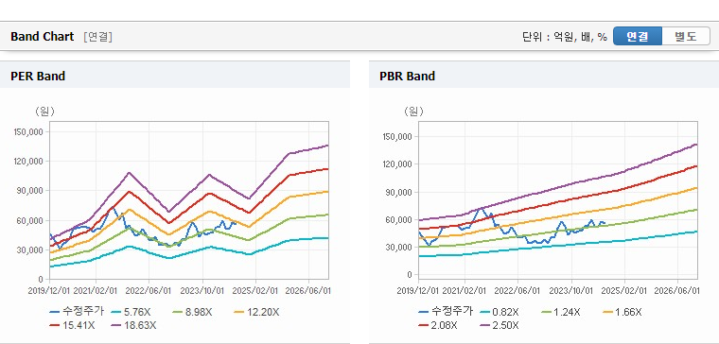Toggle 15.41X series in PER legend
This screenshot has height=344, width=719.
tap(72, 325)
